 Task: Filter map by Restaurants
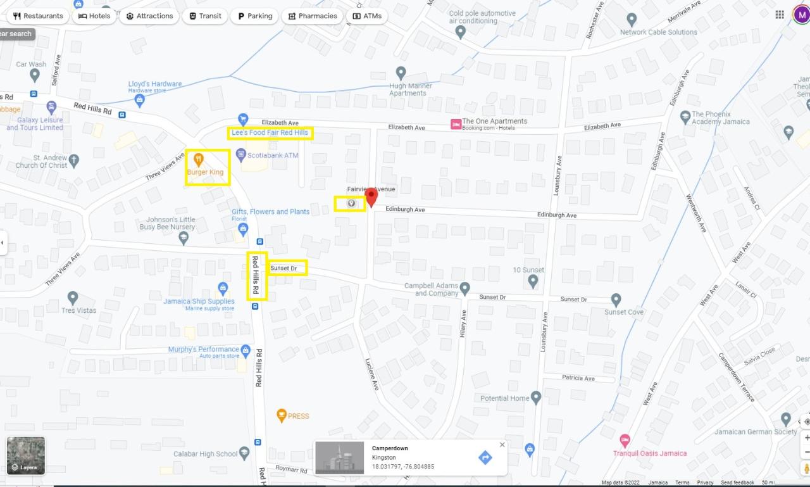coord(38,16)
